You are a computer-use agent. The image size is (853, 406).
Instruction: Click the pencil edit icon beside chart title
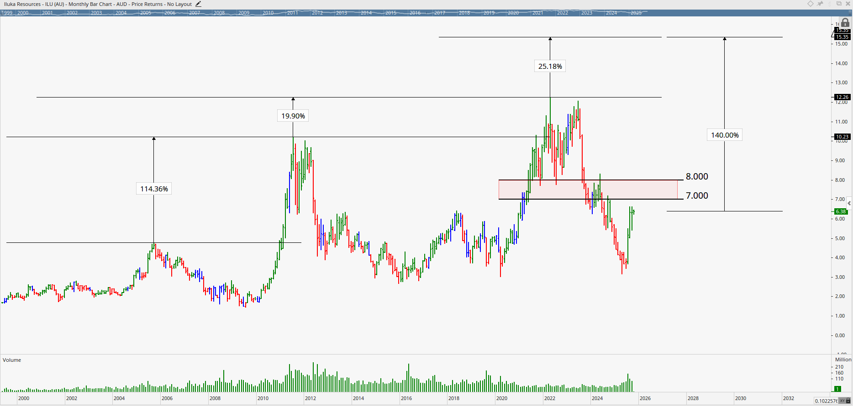pyautogui.click(x=198, y=4)
